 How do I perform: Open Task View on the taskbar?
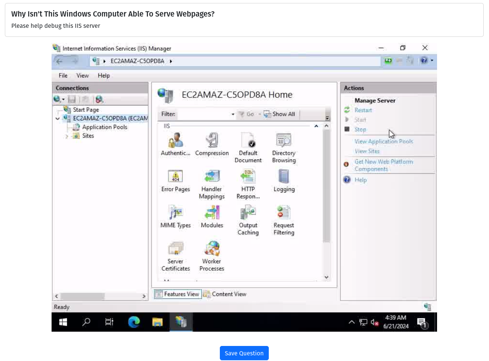click(x=109, y=322)
